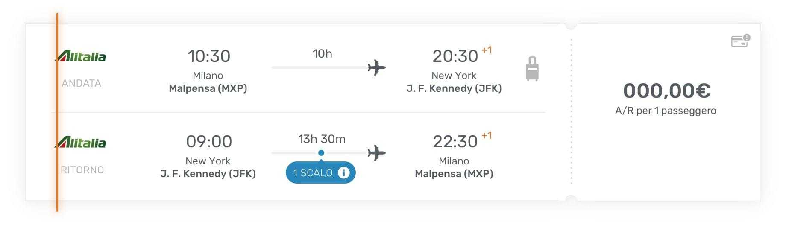Click the luggage icon on outbound flight
Viewport: 786px width, 228px height.
coord(532,69)
